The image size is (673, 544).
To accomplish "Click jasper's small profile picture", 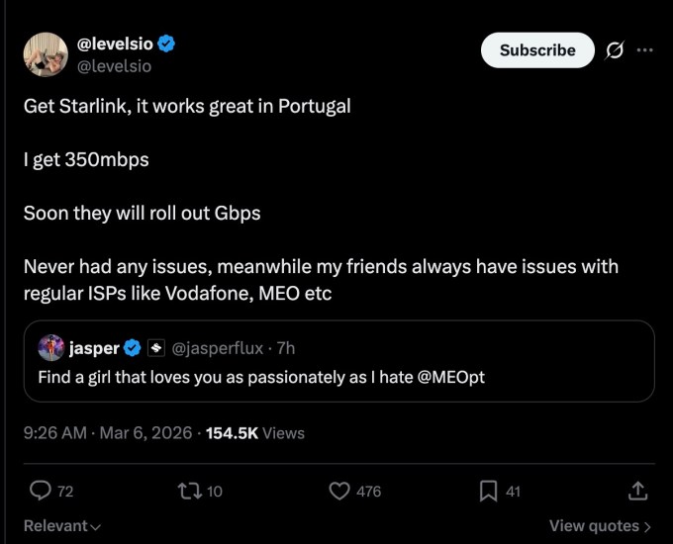I will click(51, 348).
